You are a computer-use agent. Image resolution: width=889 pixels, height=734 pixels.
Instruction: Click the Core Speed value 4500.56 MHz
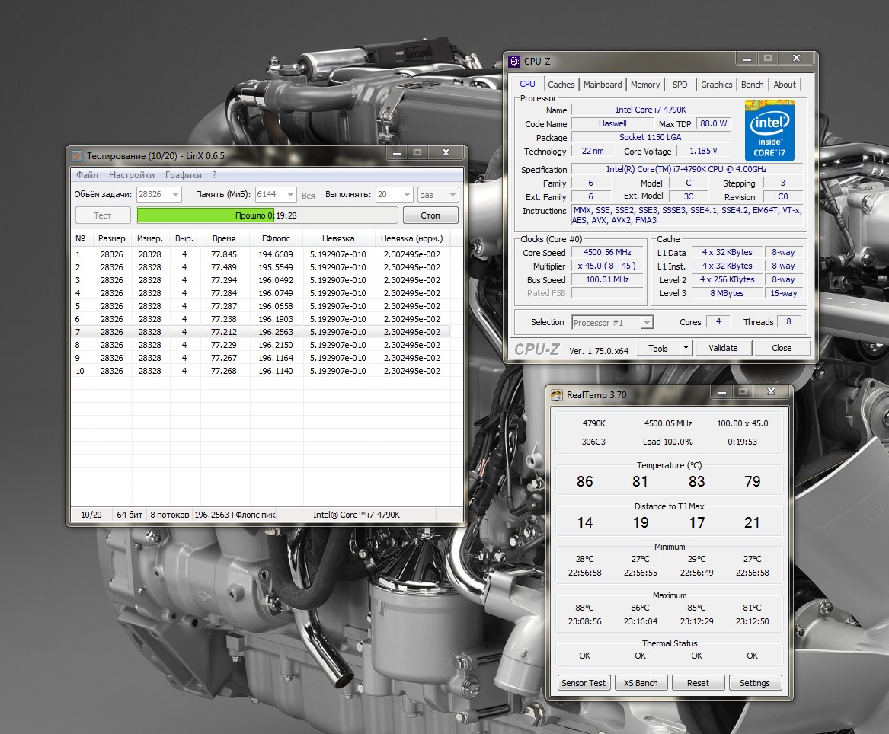tap(607, 252)
